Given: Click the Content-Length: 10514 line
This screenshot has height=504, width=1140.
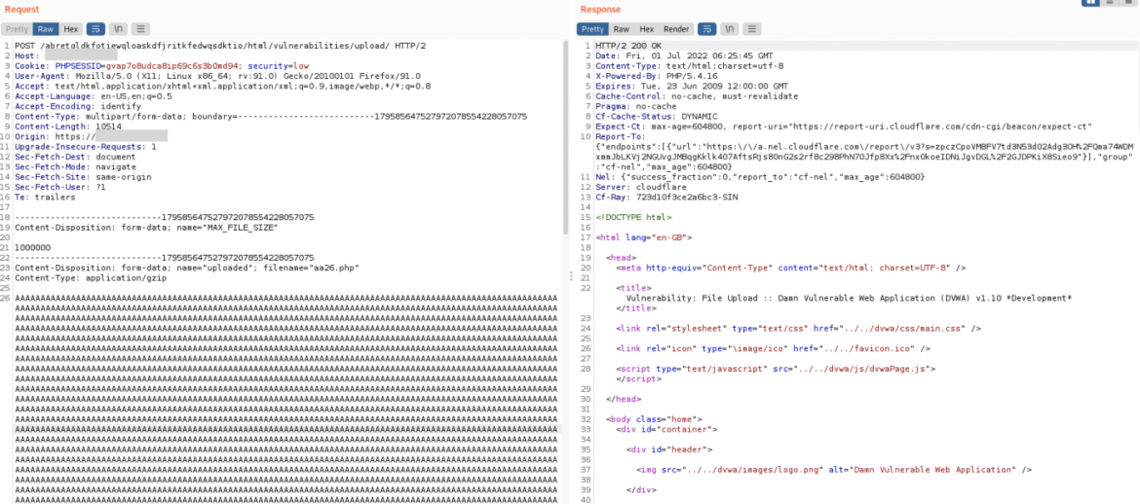Looking at the screenshot, I should click(68, 126).
